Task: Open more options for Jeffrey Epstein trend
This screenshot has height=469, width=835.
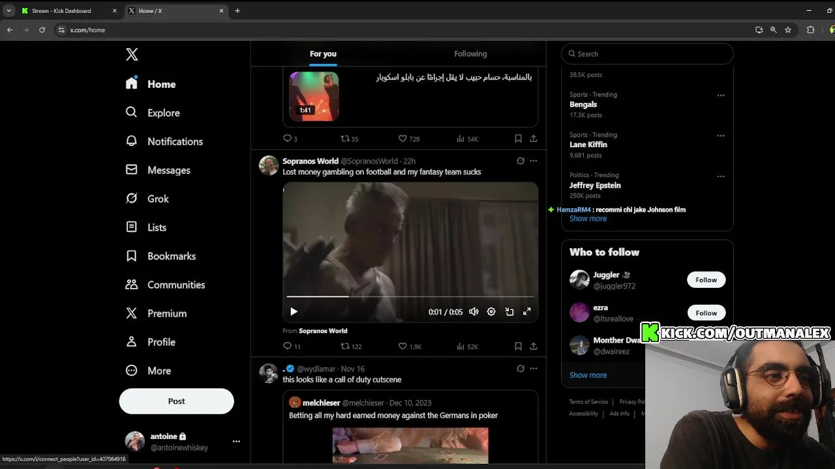Action: [721, 176]
